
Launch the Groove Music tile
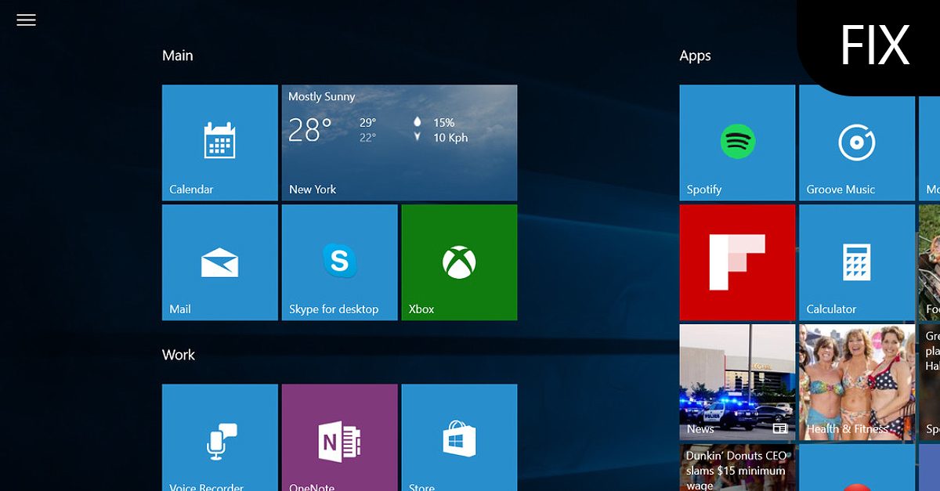[856, 143]
